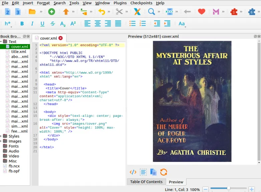This screenshot has width=261, height=192.
Task: Select the Audio folder
Action: 14,151
